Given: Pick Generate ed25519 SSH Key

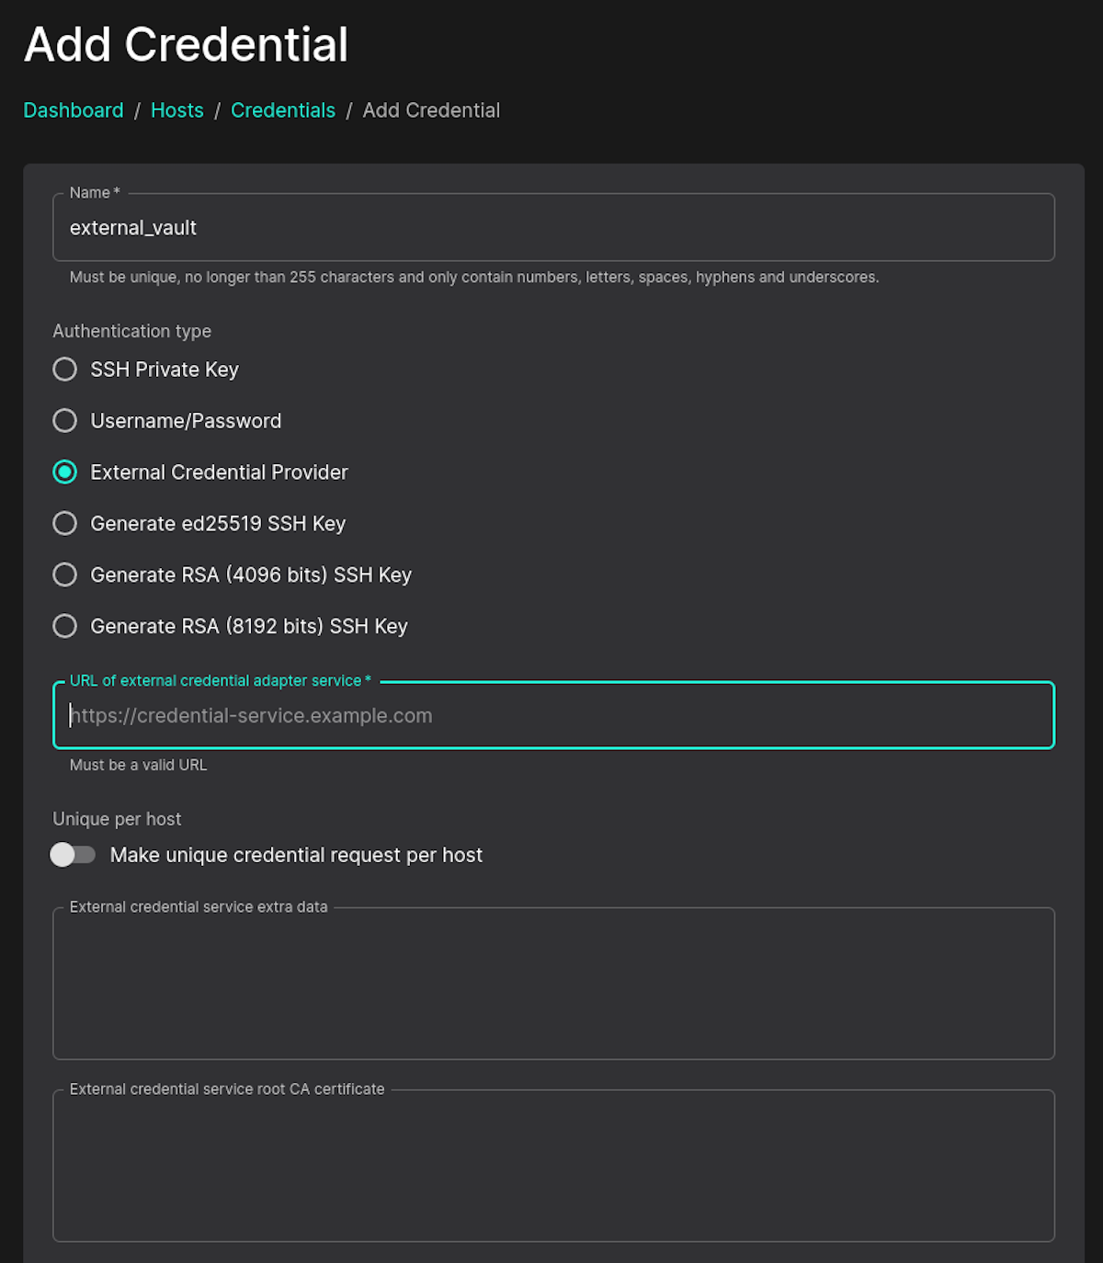Looking at the screenshot, I should (x=64, y=523).
